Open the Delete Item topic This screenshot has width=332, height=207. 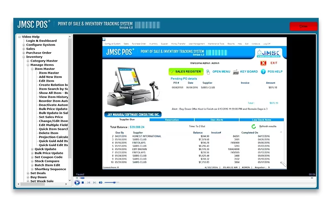pyautogui.click(x=49, y=133)
